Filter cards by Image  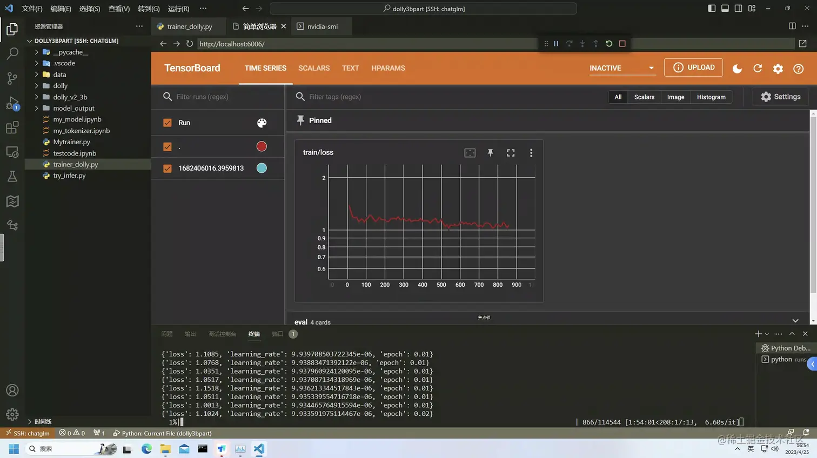(x=675, y=97)
